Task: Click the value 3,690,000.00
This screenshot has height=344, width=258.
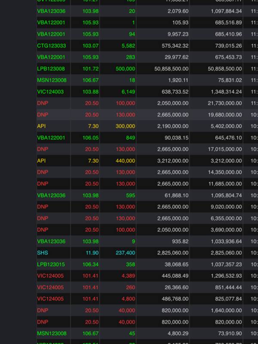Action: [227, 230]
